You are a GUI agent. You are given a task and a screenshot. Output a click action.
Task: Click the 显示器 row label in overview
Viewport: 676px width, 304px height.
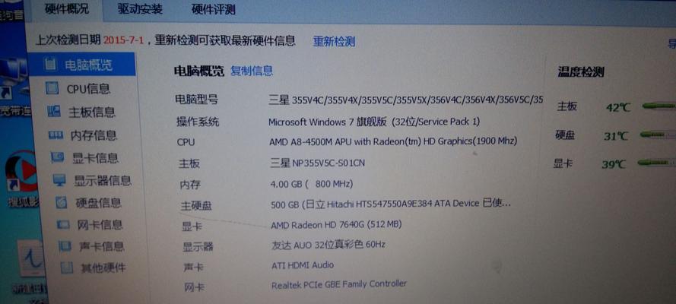pyautogui.click(x=198, y=247)
